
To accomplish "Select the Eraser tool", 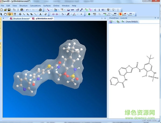I will pyautogui.click(x=46, y=14).
